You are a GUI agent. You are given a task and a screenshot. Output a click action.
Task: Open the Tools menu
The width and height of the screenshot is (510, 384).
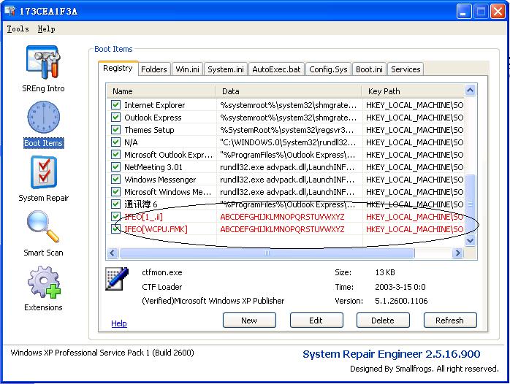click(18, 29)
